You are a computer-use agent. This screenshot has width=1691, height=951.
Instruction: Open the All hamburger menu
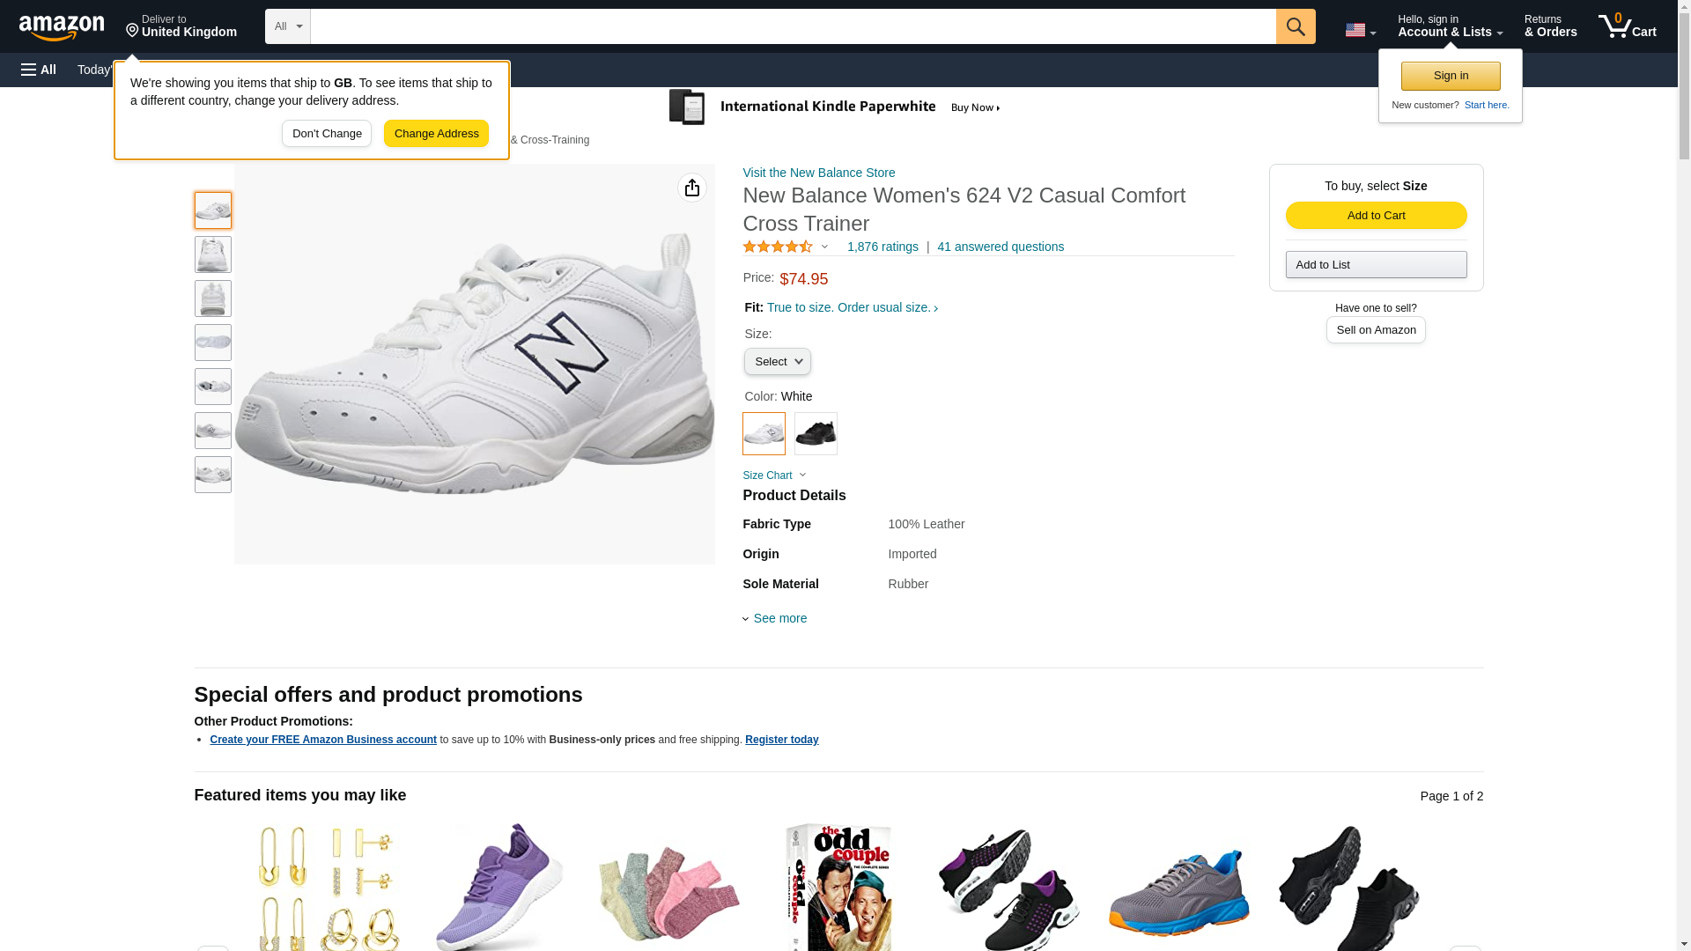(39, 70)
